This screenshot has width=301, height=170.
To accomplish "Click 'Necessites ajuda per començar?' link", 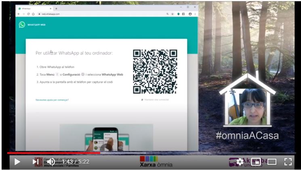I will click(52, 100).
